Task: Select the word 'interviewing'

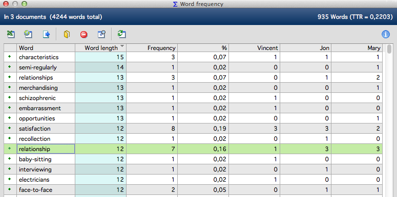Action: (35, 169)
